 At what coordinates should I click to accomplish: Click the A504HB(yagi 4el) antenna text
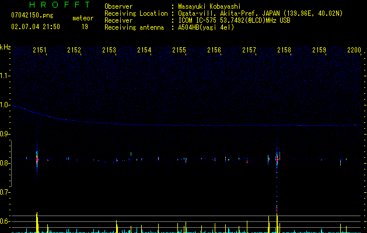206,27
